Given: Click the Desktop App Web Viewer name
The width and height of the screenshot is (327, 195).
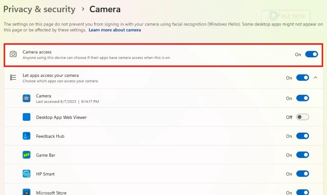Looking at the screenshot, I should click(62, 117).
